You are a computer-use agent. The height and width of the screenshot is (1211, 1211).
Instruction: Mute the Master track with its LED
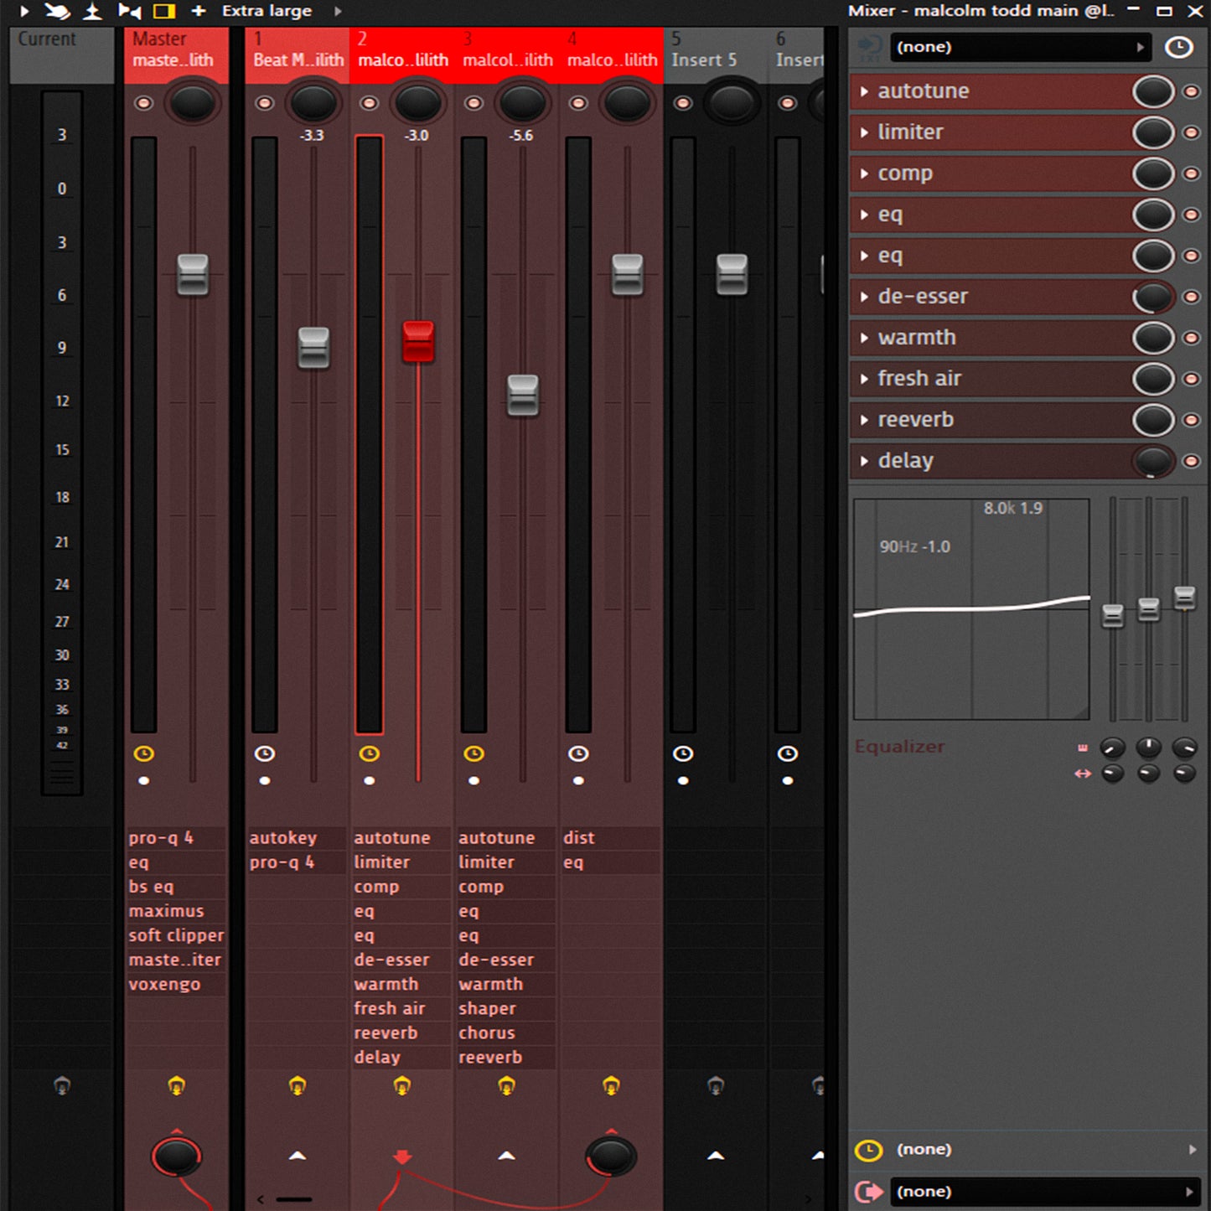pyautogui.click(x=143, y=103)
